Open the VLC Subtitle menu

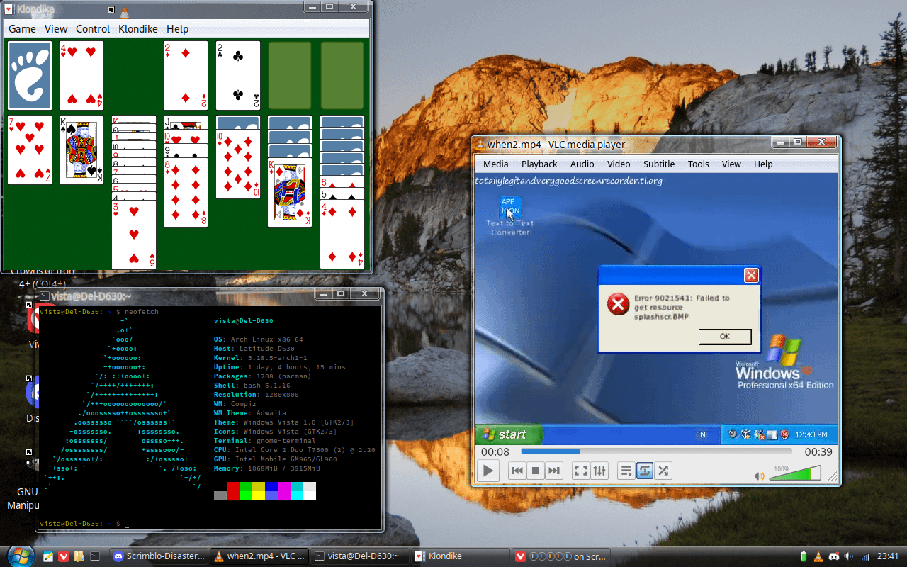pos(659,164)
